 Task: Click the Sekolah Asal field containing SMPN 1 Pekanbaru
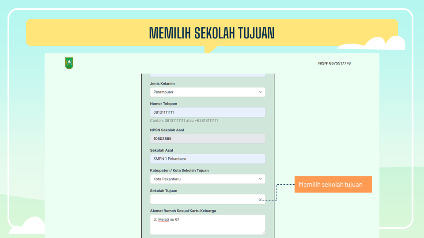pyautogui.click(x=208, y=159)
